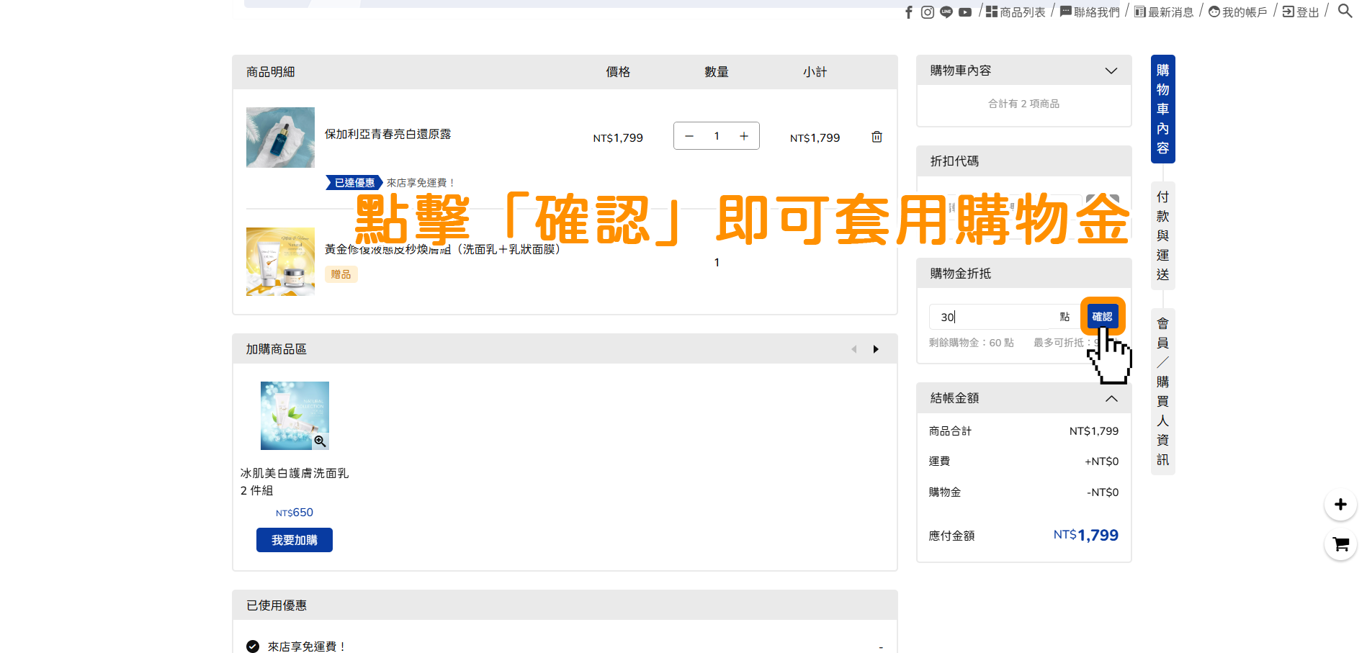1367x653 pixels.
Task: Open the LINE chat link
Action: pyautogui.click(x=946, y=12)
